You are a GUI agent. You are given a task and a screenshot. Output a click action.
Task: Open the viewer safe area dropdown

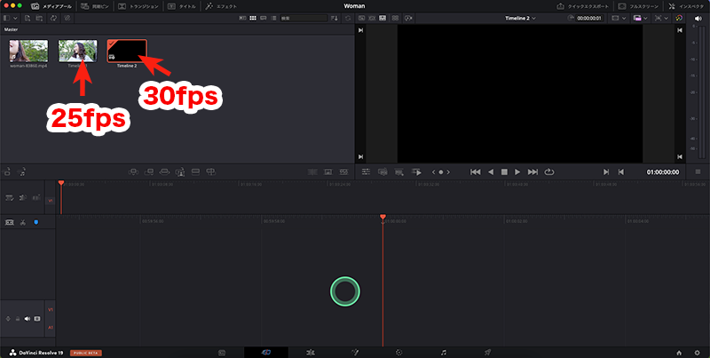[619, 18]
